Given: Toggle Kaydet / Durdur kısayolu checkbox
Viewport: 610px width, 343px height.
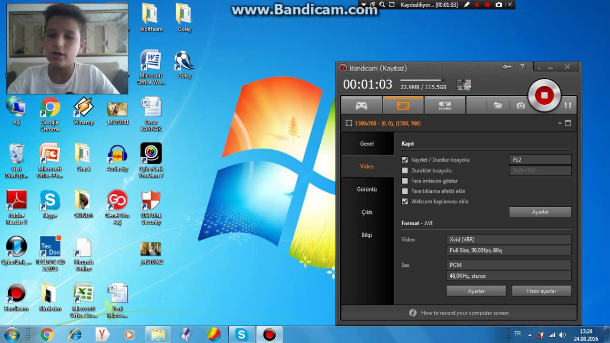Looking at the screenshot, I should [405, 160].
